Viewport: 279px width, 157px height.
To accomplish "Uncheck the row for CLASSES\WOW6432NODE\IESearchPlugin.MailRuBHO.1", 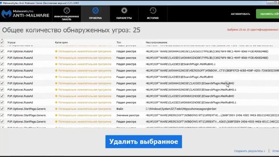I will click(2, 102).
